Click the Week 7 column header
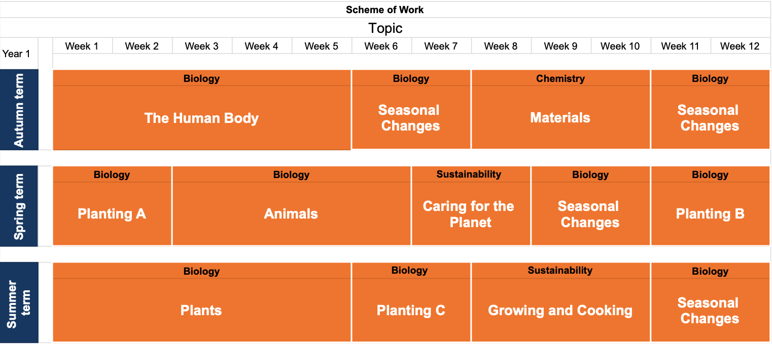The height and width of the screenshot is (345, 772). click(x=441, y=46)
